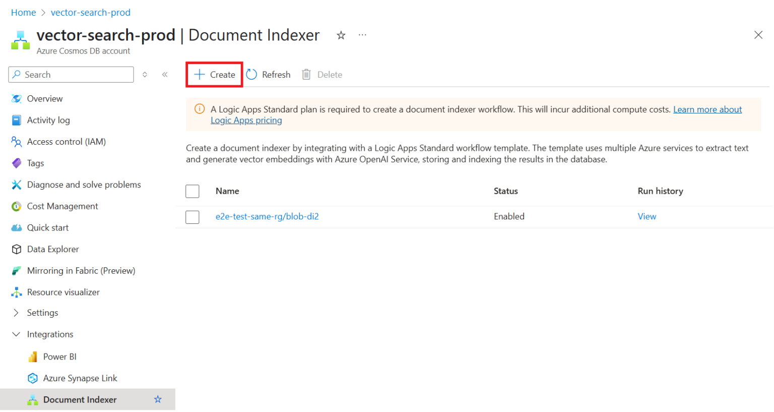Collapse the sidebar with the double chevron
Viewport: 774px width, 412px height.
[165, 74]
